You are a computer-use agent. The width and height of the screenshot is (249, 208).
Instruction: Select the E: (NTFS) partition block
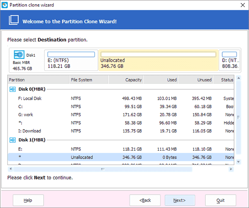[71, 60]
